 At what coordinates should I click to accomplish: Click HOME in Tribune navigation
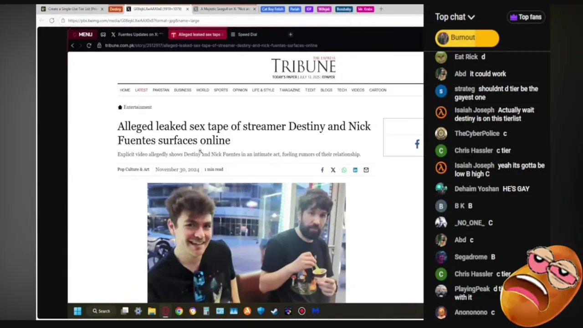[125, 90]
